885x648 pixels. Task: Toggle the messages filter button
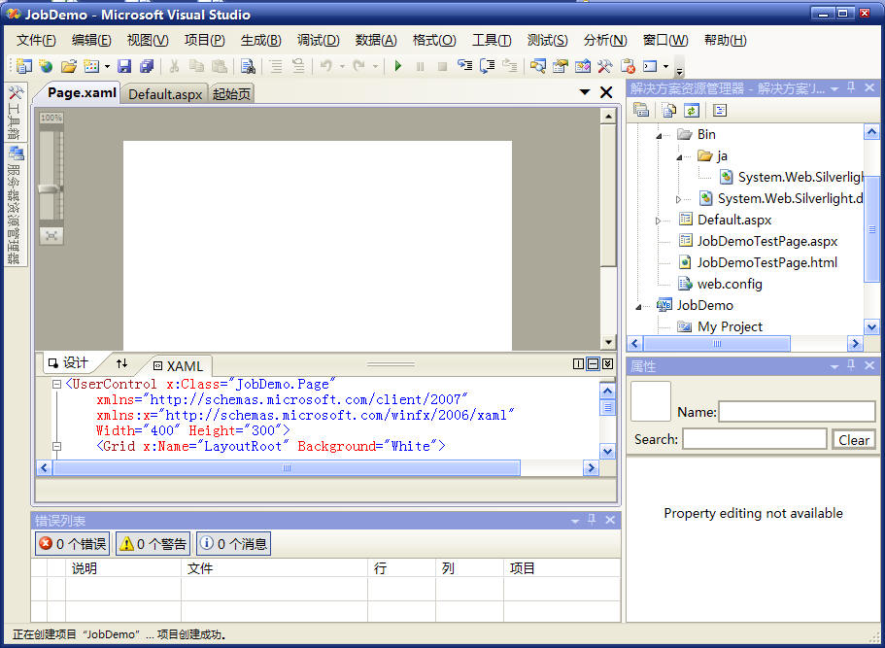(x=233, y=544)
